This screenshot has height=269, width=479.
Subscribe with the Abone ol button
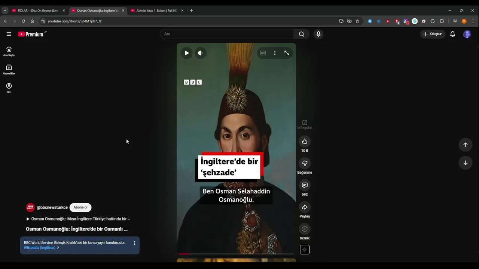point(80,207)
